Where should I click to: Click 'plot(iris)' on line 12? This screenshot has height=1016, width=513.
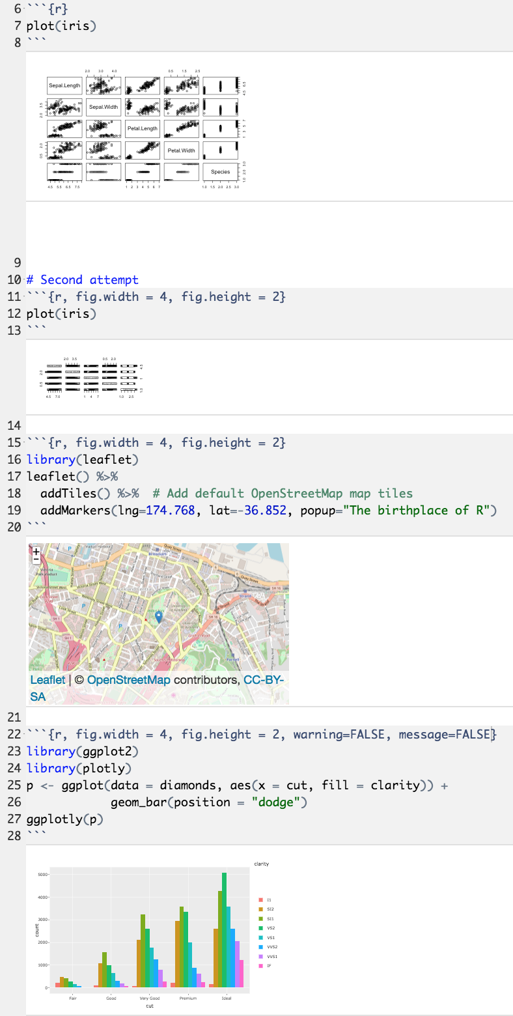pos(61,314)
